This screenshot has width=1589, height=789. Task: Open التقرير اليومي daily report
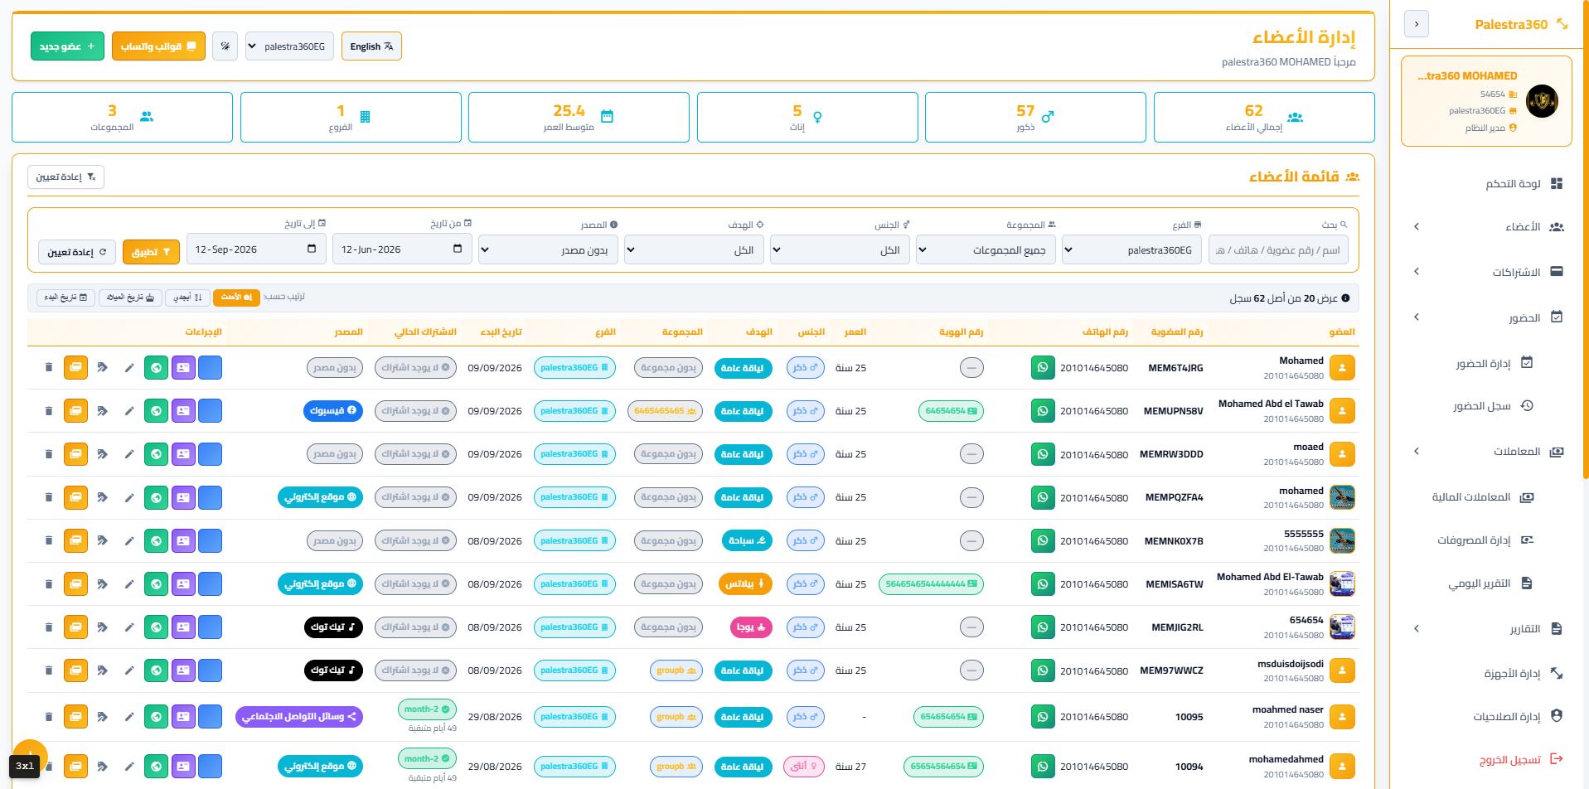click(x=1490, y=583)
